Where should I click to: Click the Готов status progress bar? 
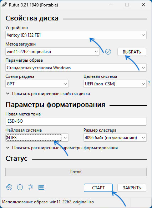[x=76, y=172]
